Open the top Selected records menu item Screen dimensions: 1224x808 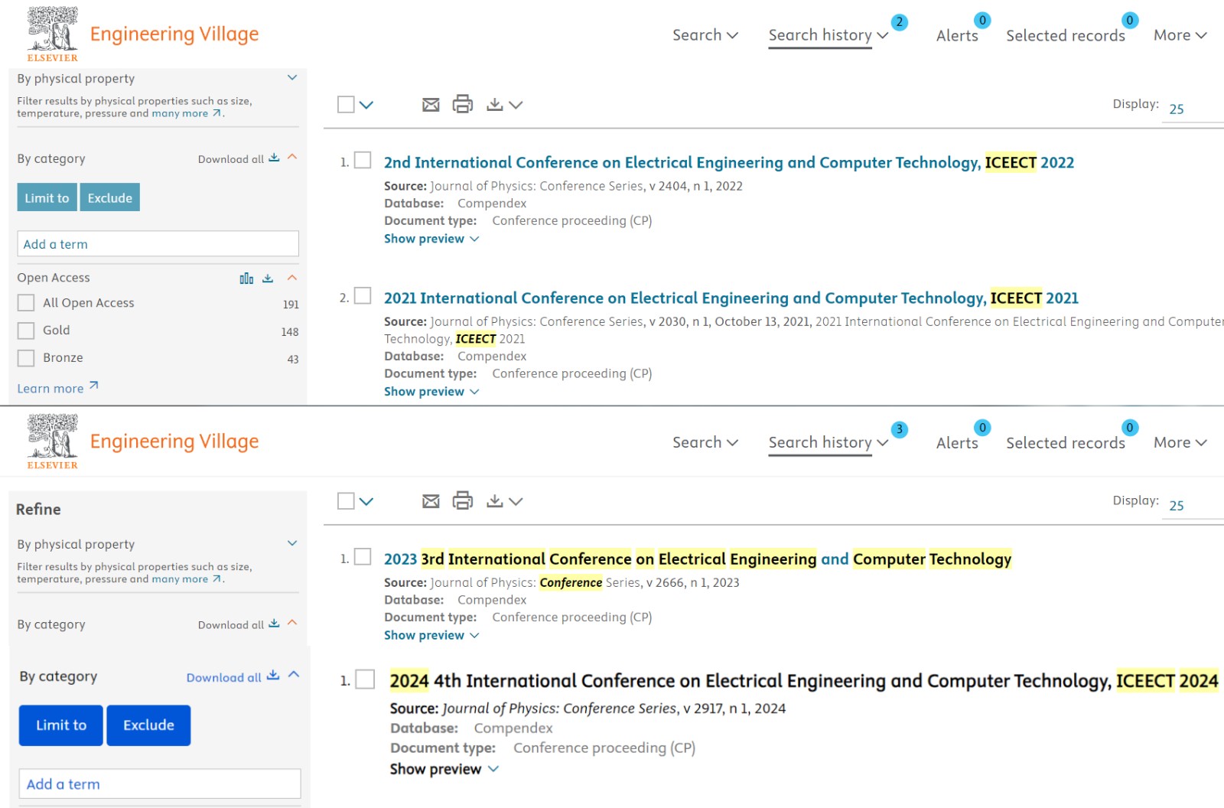point(1066,36)
